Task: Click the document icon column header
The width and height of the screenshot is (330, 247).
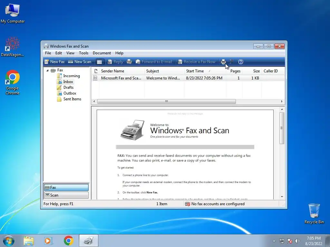Action: click(x=96, y=71)
